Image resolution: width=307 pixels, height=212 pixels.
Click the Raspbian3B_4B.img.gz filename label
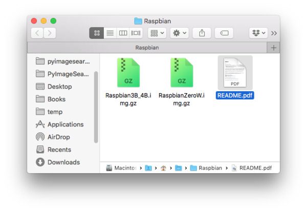click(128, 99)
